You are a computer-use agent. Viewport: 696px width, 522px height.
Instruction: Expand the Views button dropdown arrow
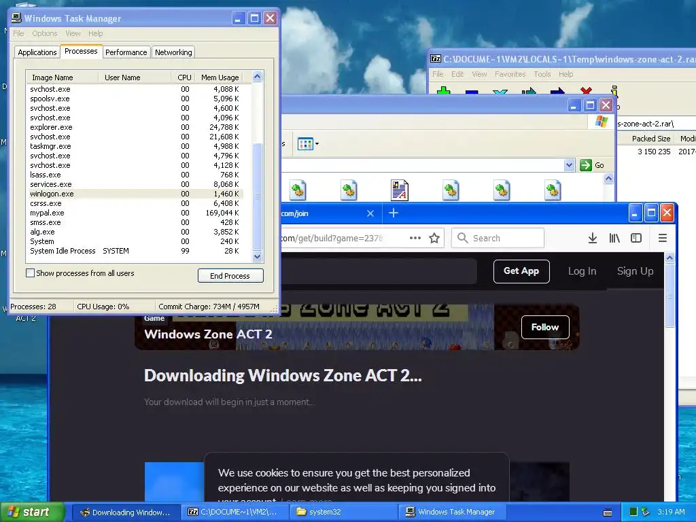[x=317, y=144]
